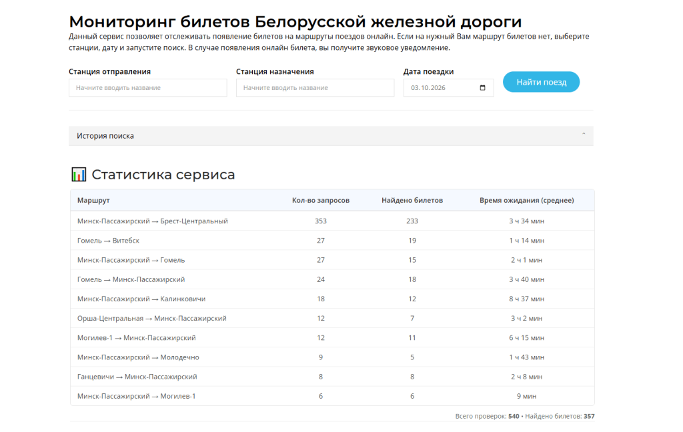683x432 pixels.
Task: Select route Гомель → Минск-Пассажирский
Action: (x=131, y=279)
